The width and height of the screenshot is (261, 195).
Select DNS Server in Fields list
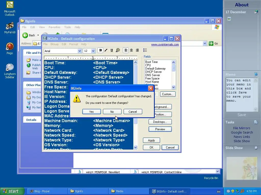click(x=152, y=75)
